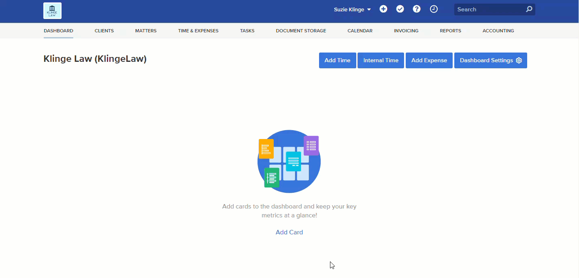
Task: Click the Klinge Law logo
Action: point(52,11)
